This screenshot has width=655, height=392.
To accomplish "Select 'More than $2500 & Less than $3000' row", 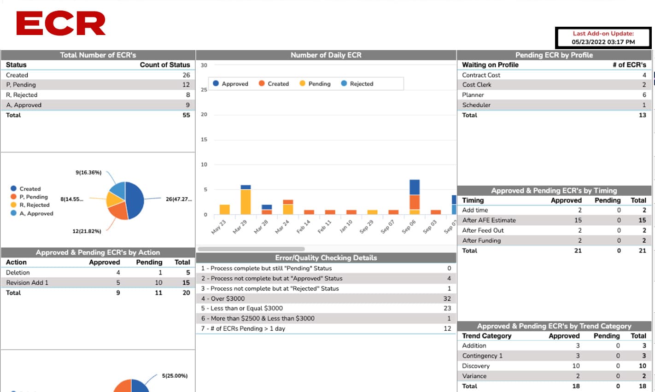I will pos(326,318).
